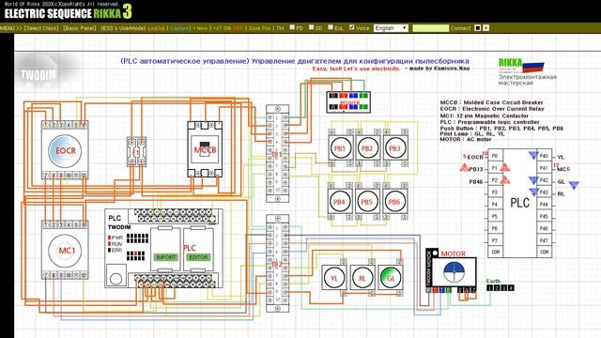601x338 pixels.
Task: Click the Connect button
Action: tap(460, 28)
